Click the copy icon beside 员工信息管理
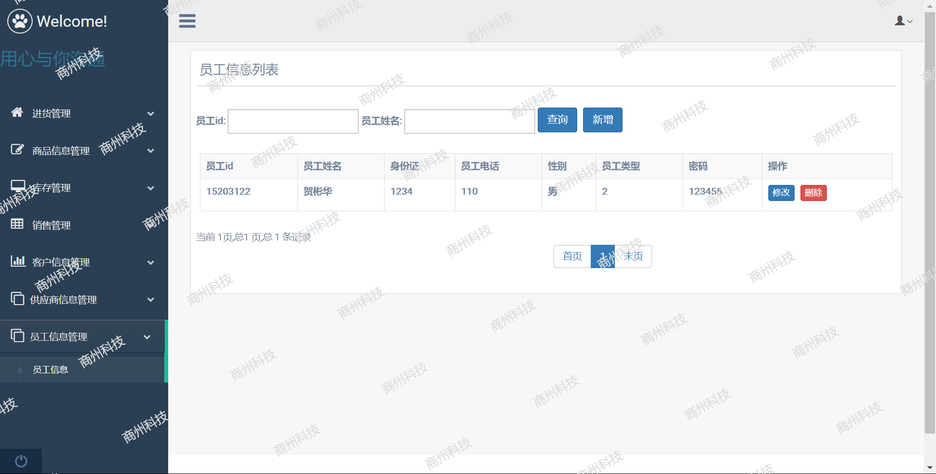The image size is (936, 474). point(18,335)
